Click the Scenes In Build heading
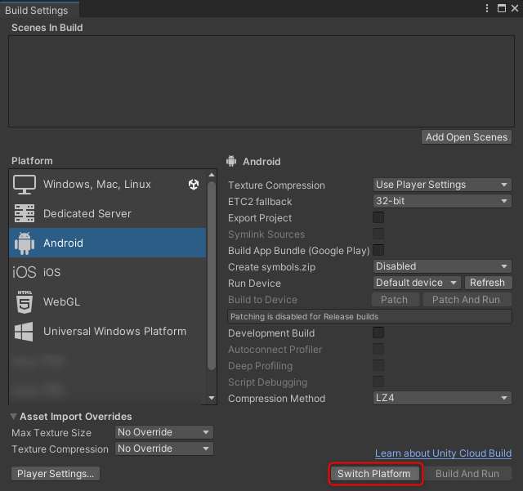The width and height of the screenshot is (523, 491). click(47, 27)
